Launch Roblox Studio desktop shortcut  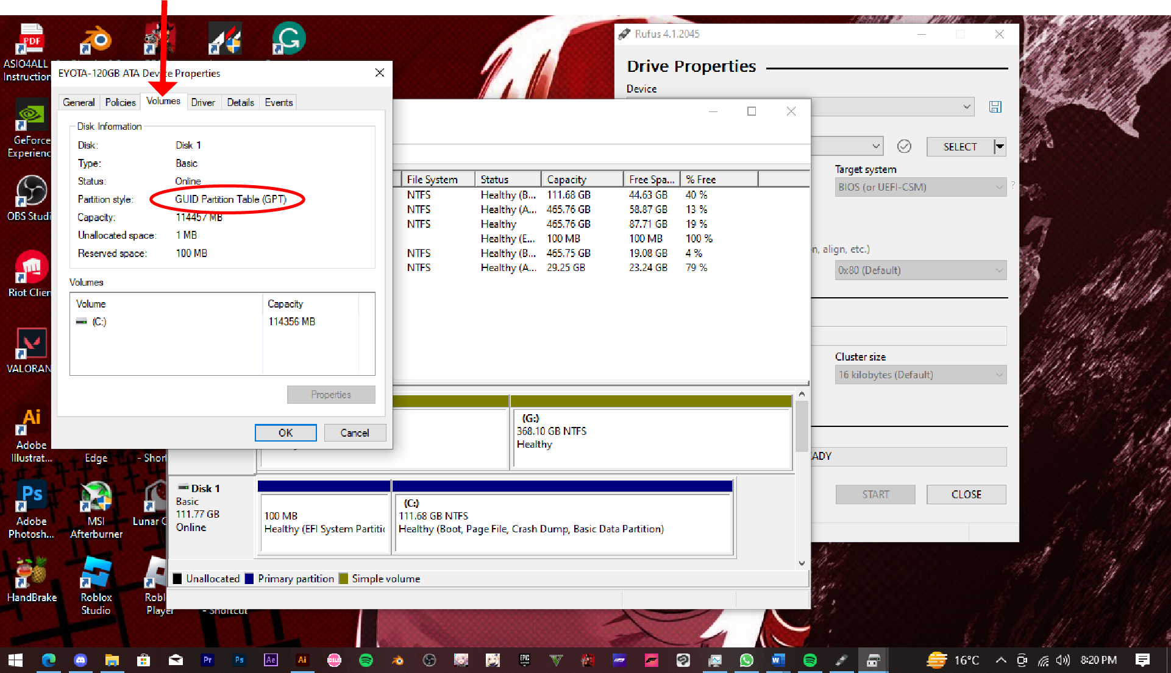[96, 586]
